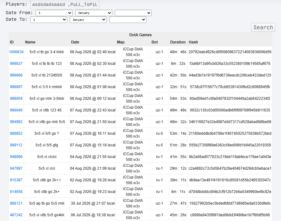Viewport: 281px width, 221px height.
Task: Click the Hash column header
Action: pos(193,42)
